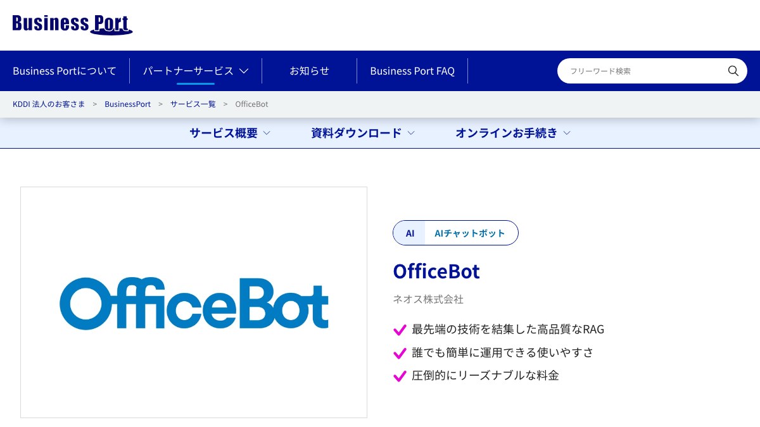Click the ネオス株式会社 company name
760x427 pixels.
[x=428, y=299]
